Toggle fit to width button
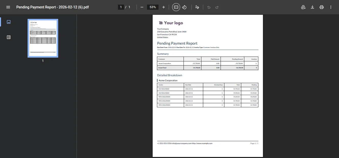The height and width of the screenshot is (158, 339). point(176,7)
